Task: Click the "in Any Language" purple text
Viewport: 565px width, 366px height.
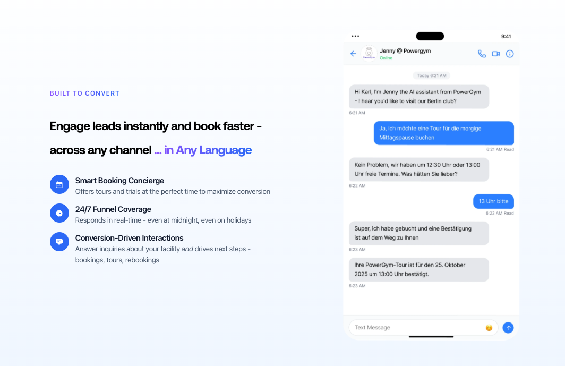Action: click(208, 150)
